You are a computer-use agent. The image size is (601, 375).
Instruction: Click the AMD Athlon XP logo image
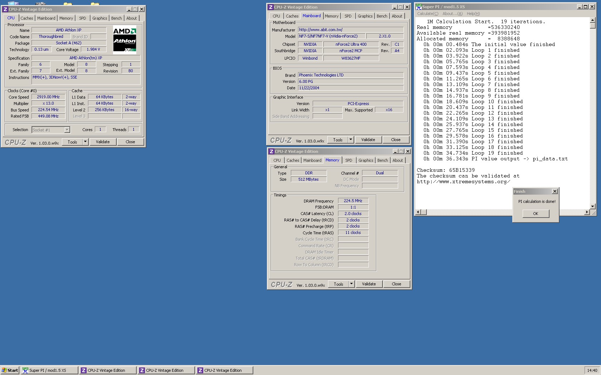pos(124,40)
